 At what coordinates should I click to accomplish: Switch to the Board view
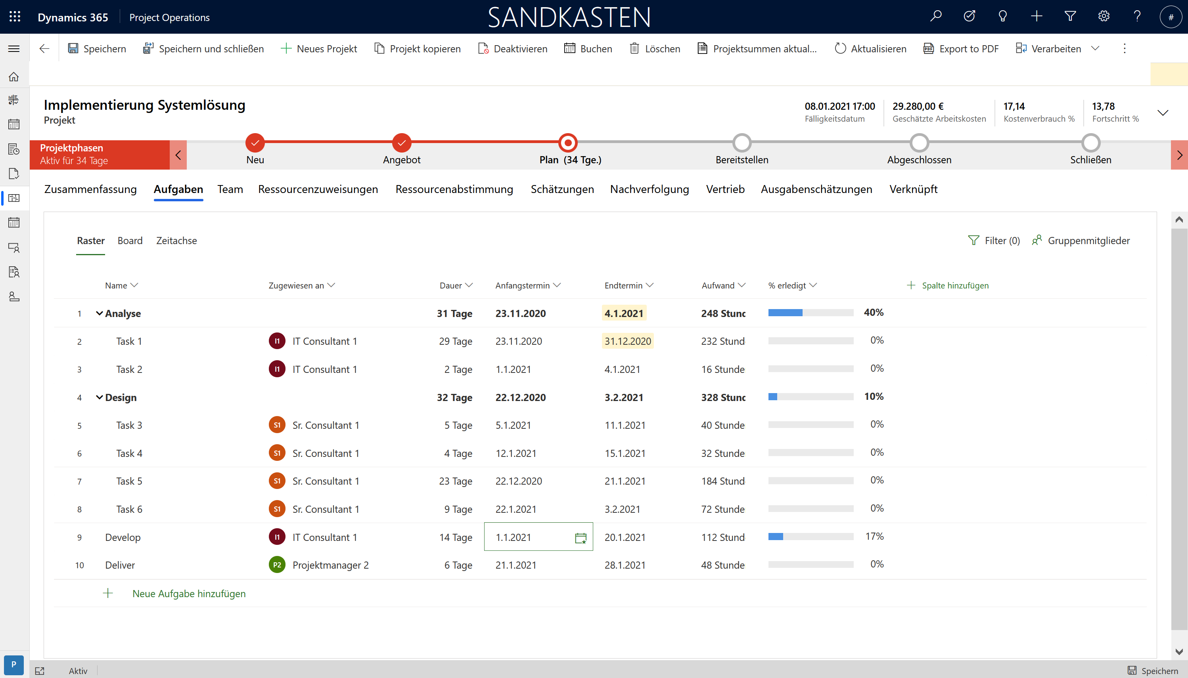130,241
